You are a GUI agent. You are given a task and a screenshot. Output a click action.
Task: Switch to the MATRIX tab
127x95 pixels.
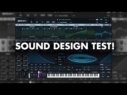point(48,21)
